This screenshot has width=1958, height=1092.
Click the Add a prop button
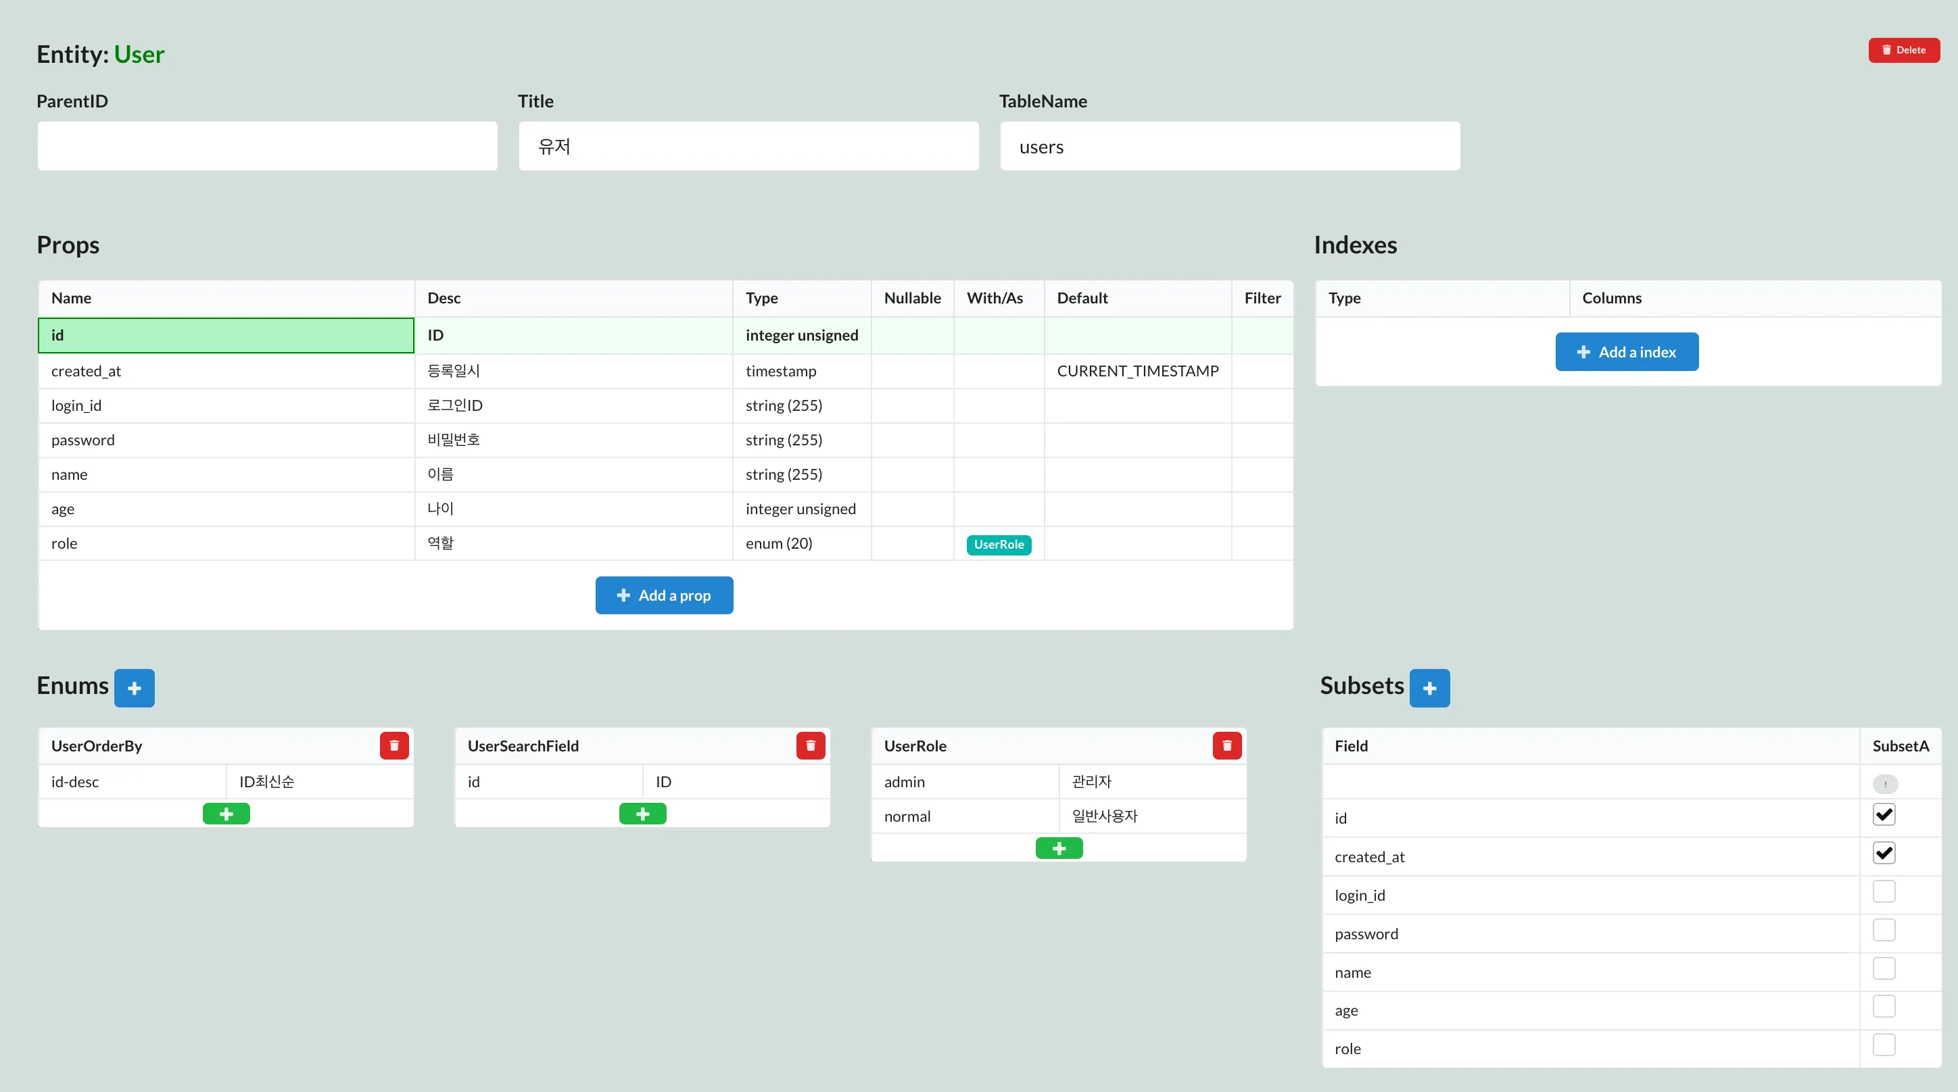(663, 595)
